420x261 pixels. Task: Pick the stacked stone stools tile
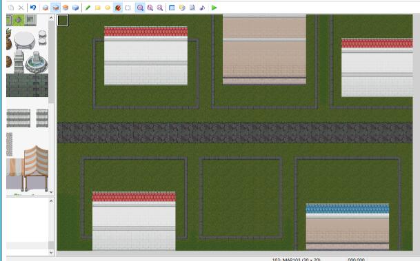pyautogui.click(x=42, y=38)
